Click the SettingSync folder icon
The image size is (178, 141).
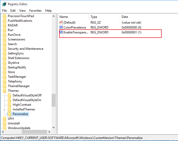(5, 53)
